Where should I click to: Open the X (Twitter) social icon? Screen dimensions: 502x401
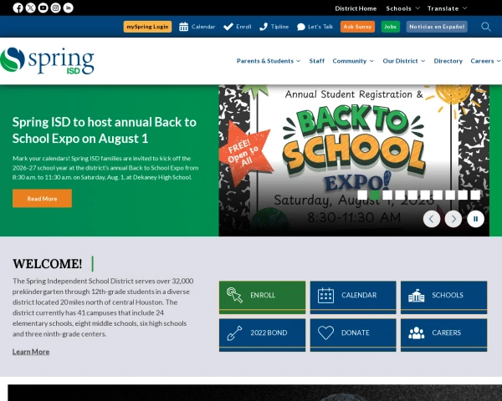coord(30,8)
